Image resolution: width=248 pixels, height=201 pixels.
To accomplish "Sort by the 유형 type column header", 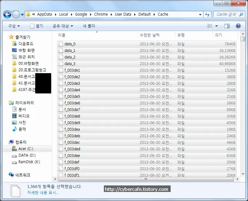I will tap(194, 35).
